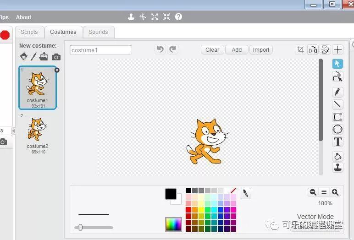Click the Flip left-right icon

pyautogui.click(x=313, y=49)
